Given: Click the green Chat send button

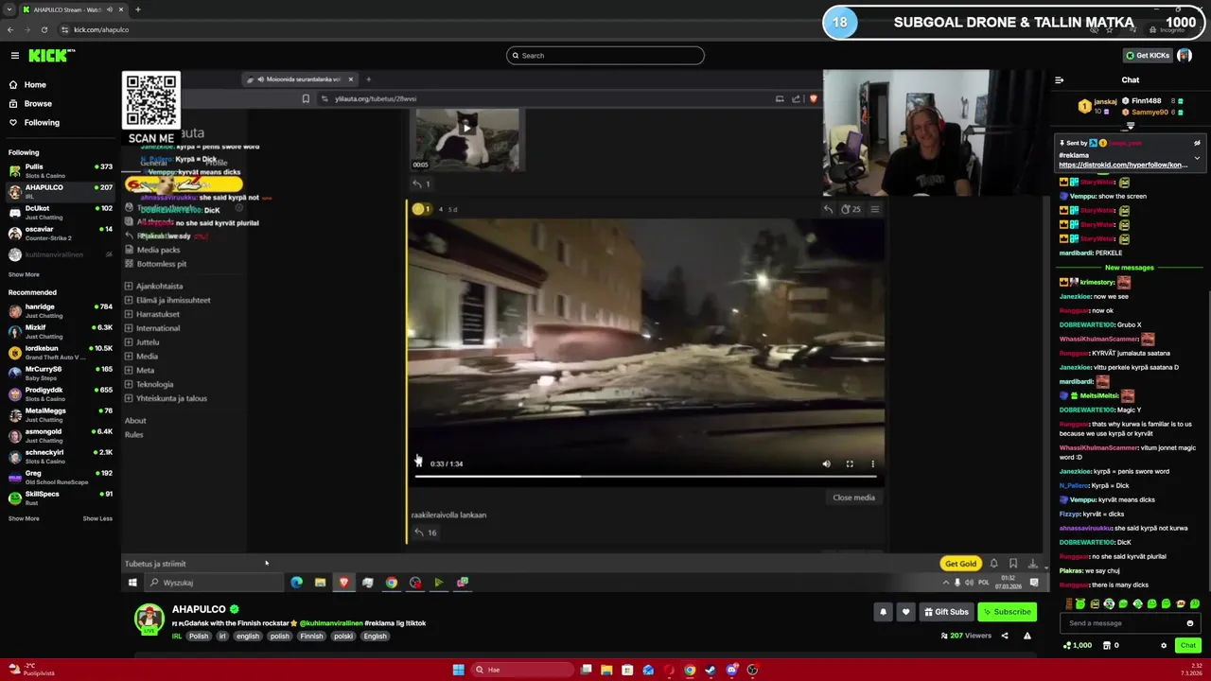Looking at the screenshot, I should click(1188, 645).
